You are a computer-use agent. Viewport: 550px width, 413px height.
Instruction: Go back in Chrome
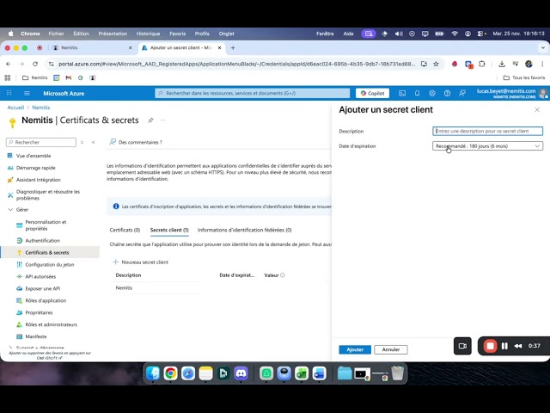click(9, 64)
